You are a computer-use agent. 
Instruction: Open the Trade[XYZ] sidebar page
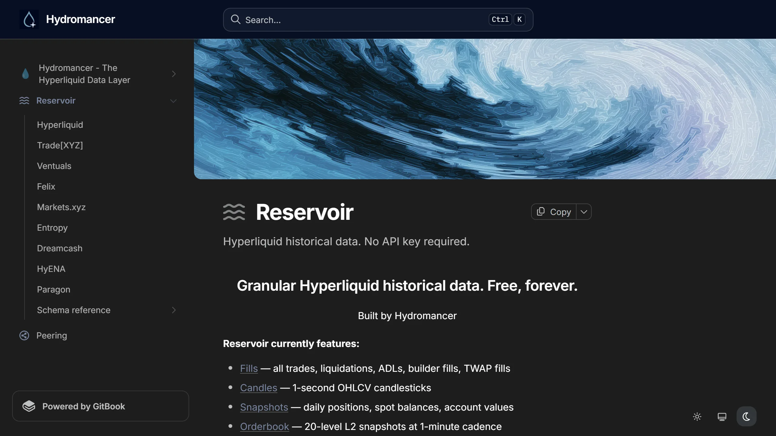(x=60, y=145)
